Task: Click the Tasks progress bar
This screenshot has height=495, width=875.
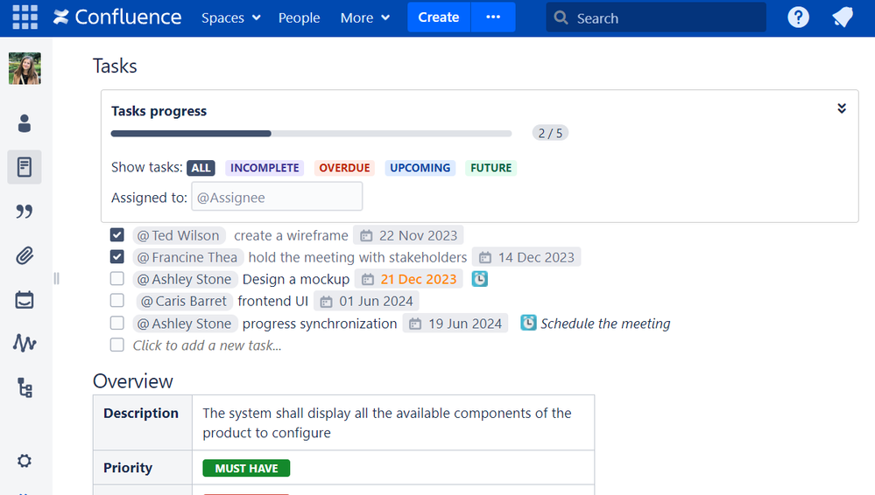Action: point(312,134)
